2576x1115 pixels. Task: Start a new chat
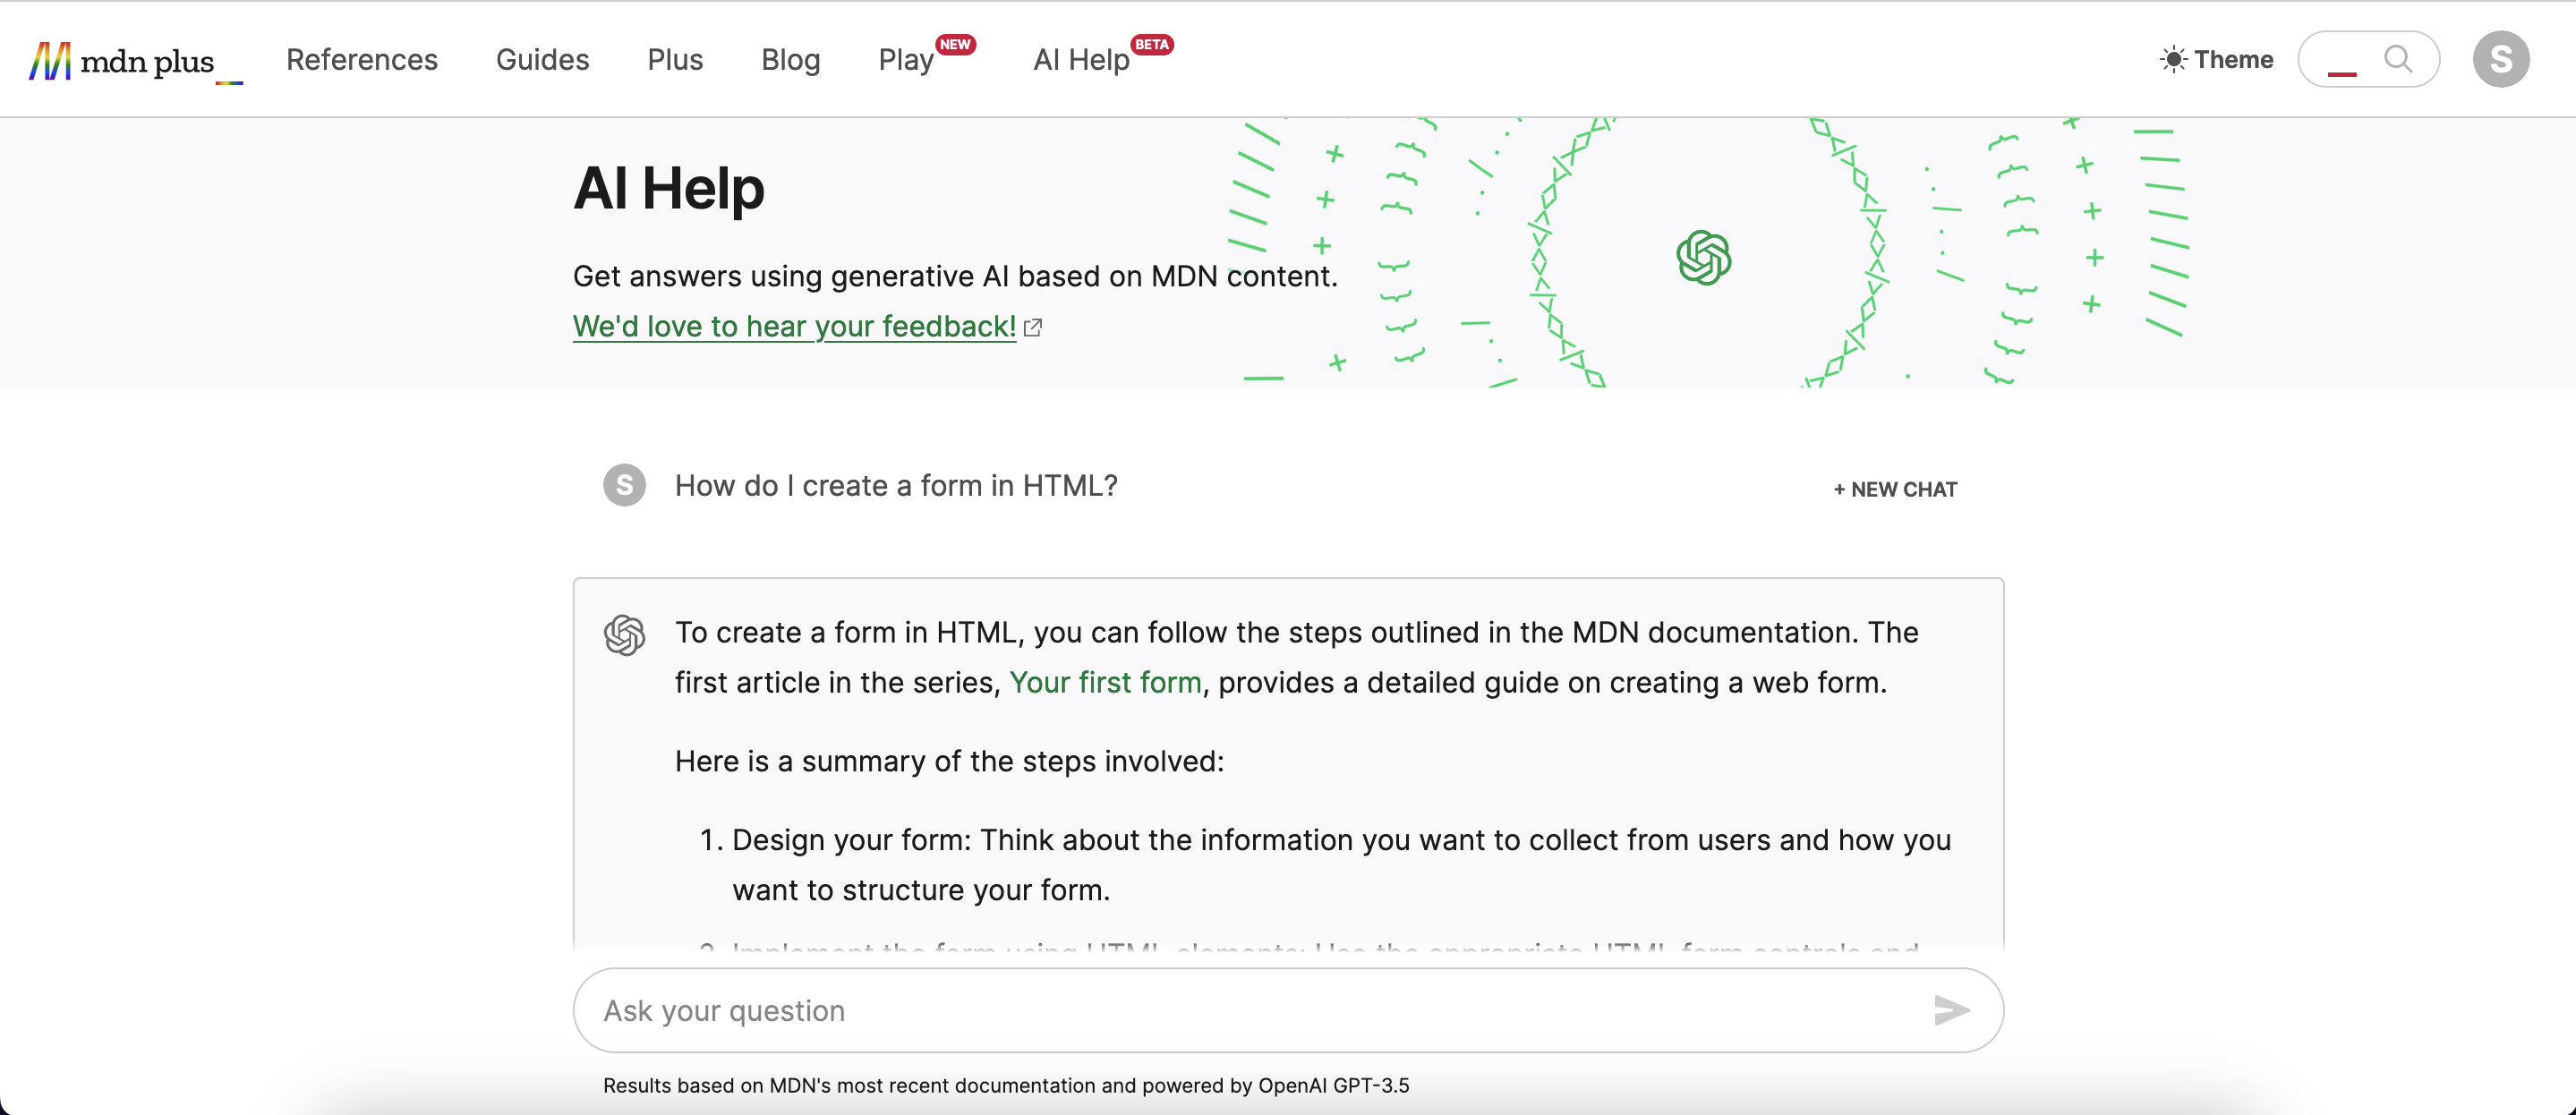pos(1895,489)
